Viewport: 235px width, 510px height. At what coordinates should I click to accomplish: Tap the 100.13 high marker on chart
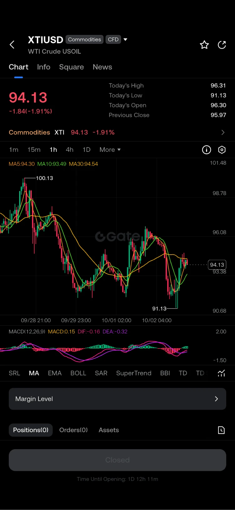(44, 178)
